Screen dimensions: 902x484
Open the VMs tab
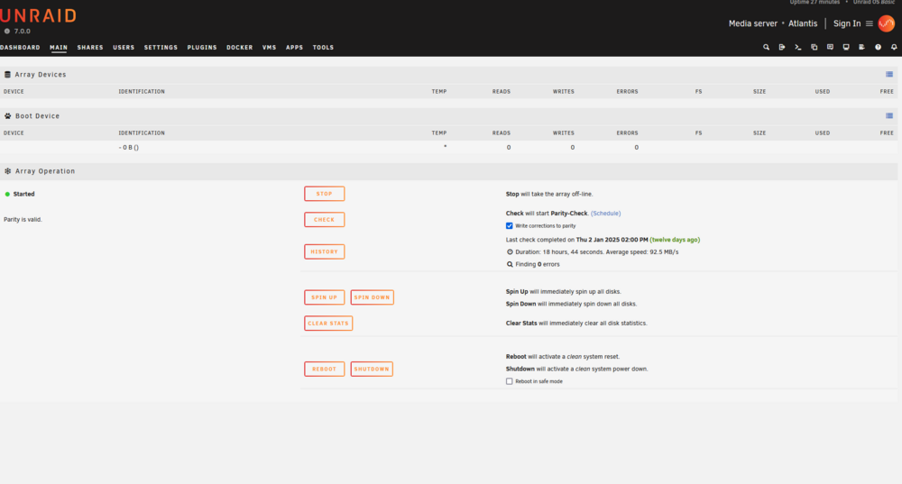click(269, 47)
